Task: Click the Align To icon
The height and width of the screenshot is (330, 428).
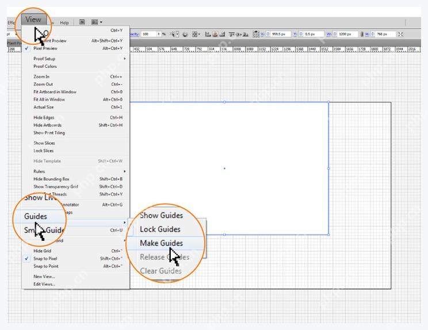Action: (x=194, y=34)
